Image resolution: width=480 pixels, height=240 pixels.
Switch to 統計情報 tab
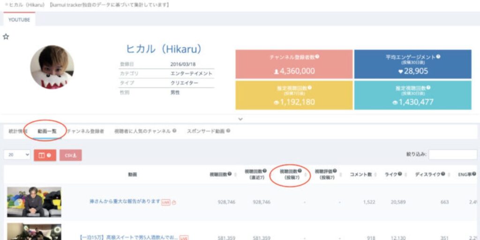(x=18, y=131)
